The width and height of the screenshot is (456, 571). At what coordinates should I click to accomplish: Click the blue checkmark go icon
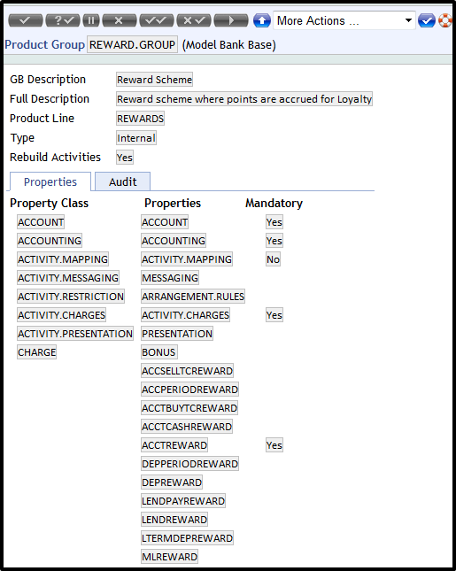point(427,20)
